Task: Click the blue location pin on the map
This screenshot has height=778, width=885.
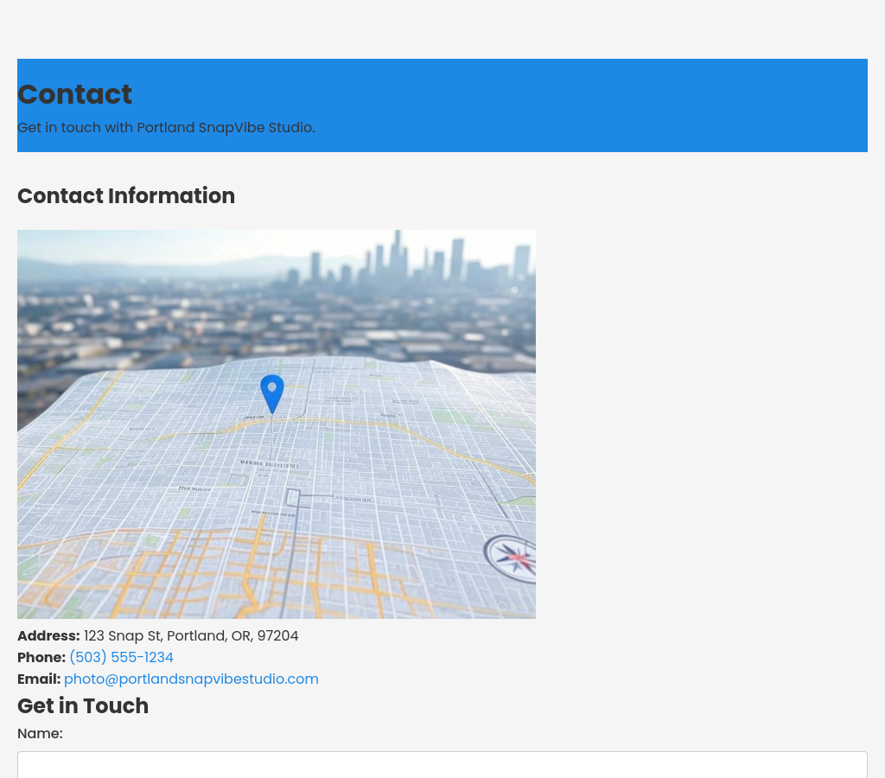Action: (272, 392)
